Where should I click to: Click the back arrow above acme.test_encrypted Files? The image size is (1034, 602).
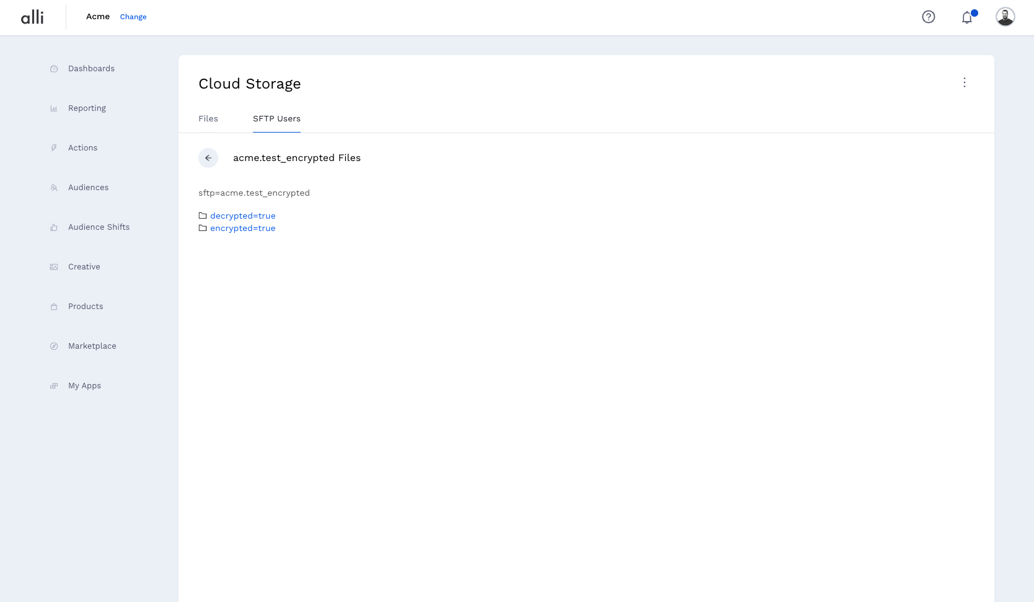tap(208, 158)
